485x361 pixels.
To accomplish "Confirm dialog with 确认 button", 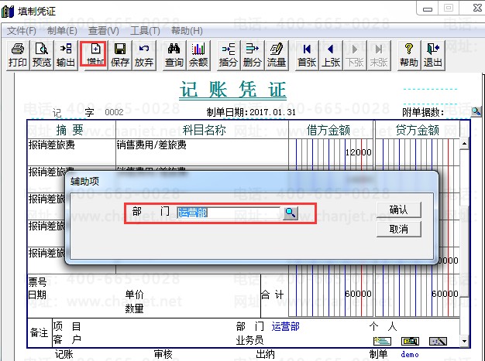I will tap(399, 209).
